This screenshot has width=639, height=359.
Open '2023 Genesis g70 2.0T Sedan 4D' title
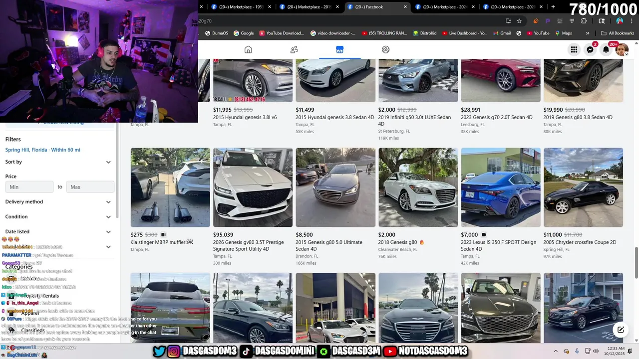coord(497,118)
